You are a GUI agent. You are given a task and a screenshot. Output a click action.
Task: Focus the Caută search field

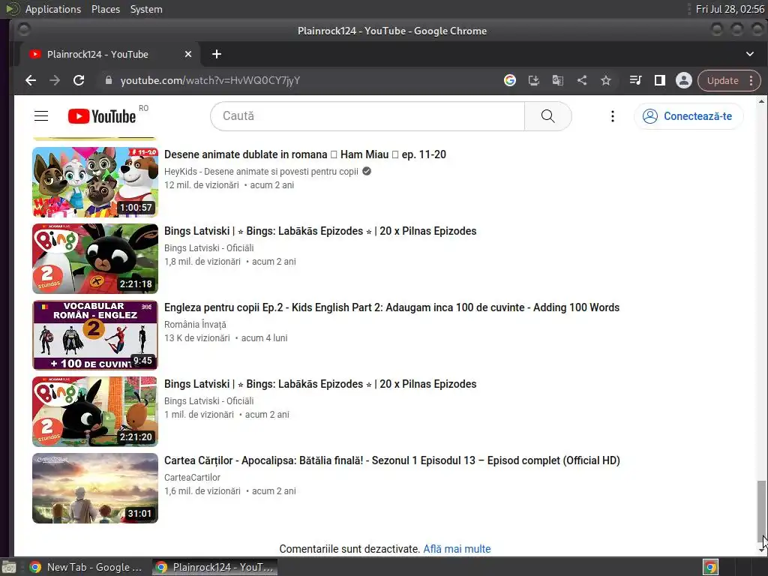(367, 116)
